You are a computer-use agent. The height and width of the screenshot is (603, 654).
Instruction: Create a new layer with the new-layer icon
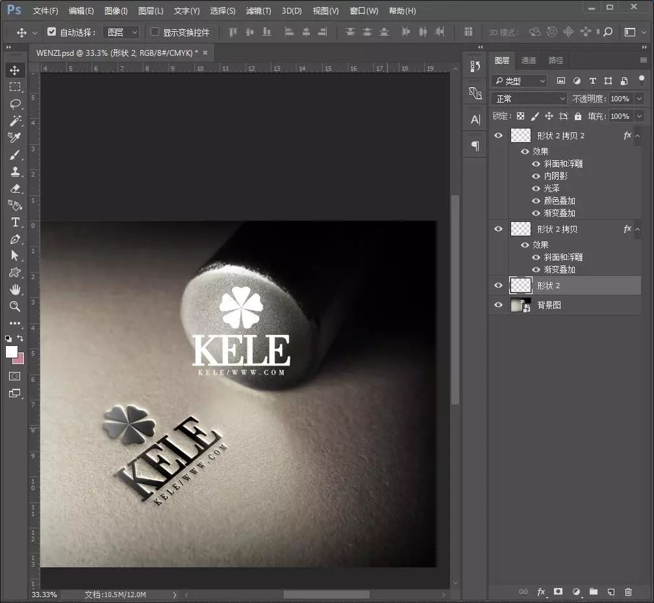pos(610,591)
